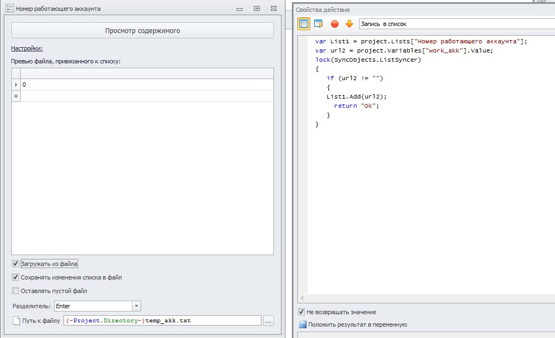Toggle 'Загружать из файла' checkbox
This screenshot has width=555, height=338.
coord(15,264)
